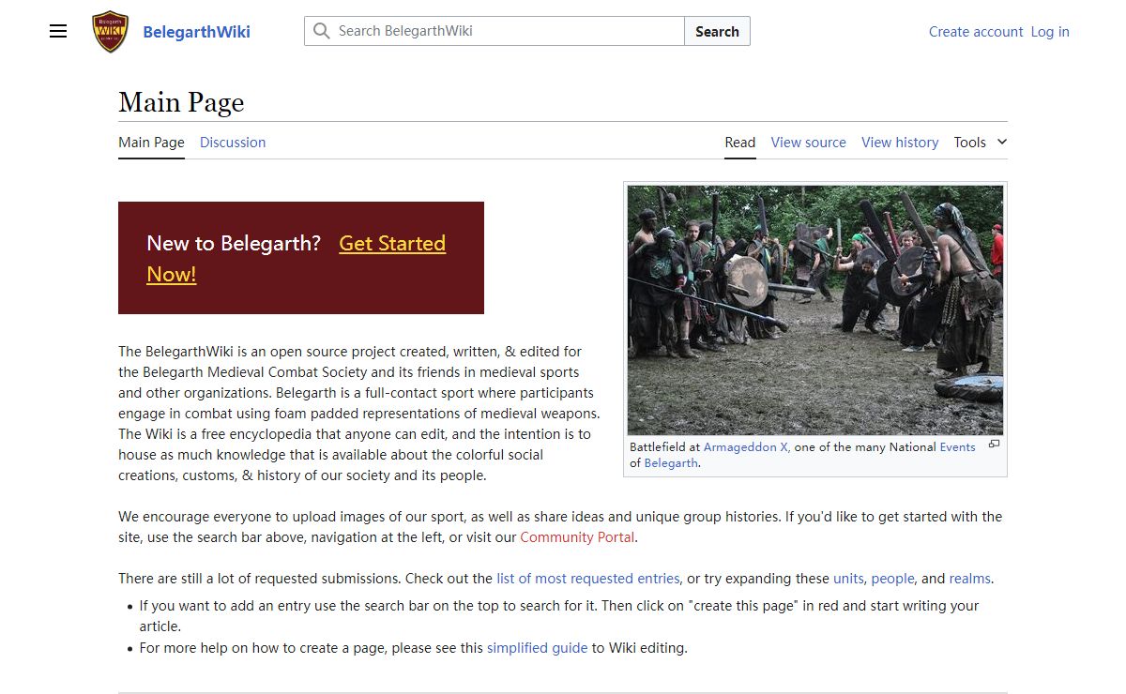
Task: Click the BelegarthWiki site title link
Action: (x=196, y=32)
